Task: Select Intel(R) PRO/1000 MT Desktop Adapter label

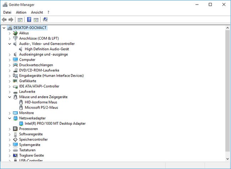Action: (55, 124)
